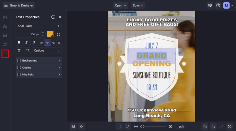Click the reset/refresh icon
Viewport: 236px width, 131px height.
(x=205, y=127)
